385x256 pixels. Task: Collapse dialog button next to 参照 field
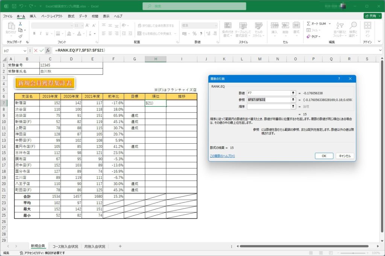pyautogui.click(x=293, y=100)
